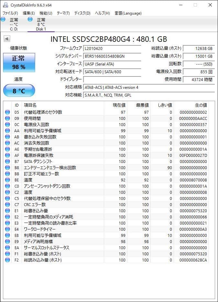Click power-on hours value 43724 時間
The width and height of the screenshot is (218, 302).
point(199,79)
